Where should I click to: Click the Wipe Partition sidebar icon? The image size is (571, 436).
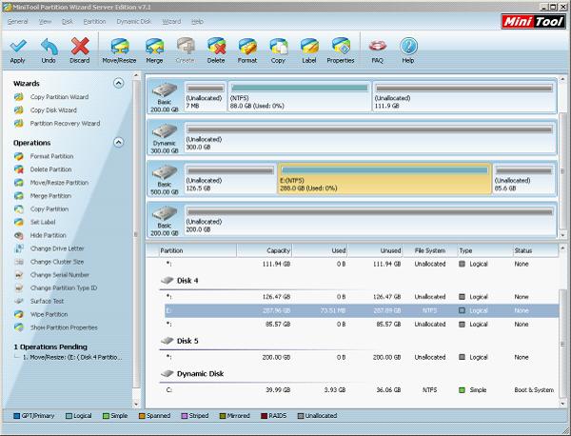tap(19, 314)
